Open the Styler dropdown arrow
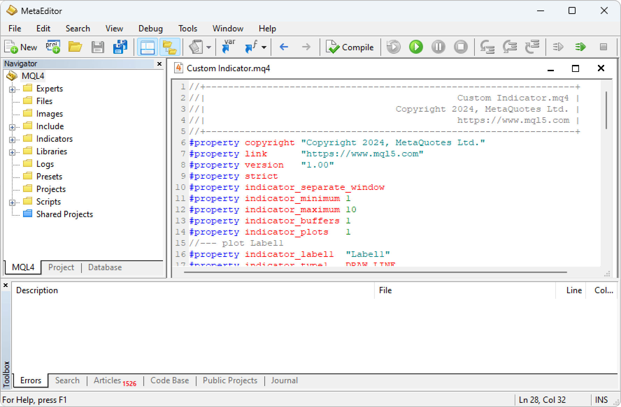The image size is (621, 407). (x=209, y=47)
